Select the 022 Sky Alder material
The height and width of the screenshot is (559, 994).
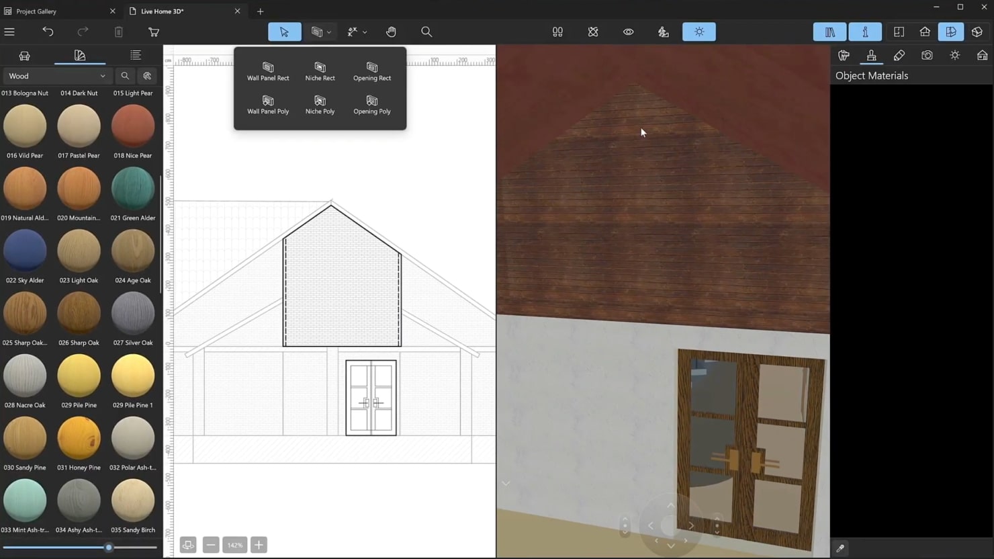[25, 251]
